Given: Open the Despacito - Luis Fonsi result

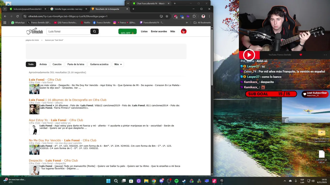Looking at the screenshot, I should 53,161.
